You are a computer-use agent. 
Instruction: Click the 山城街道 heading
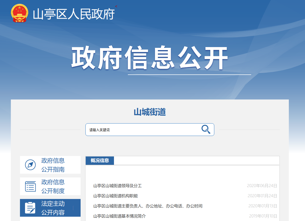click(x=150, y=112)
